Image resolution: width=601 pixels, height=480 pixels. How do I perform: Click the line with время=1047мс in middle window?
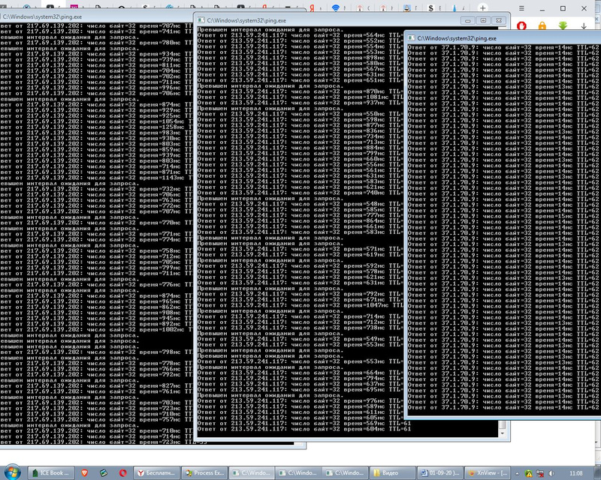(300, 305)
